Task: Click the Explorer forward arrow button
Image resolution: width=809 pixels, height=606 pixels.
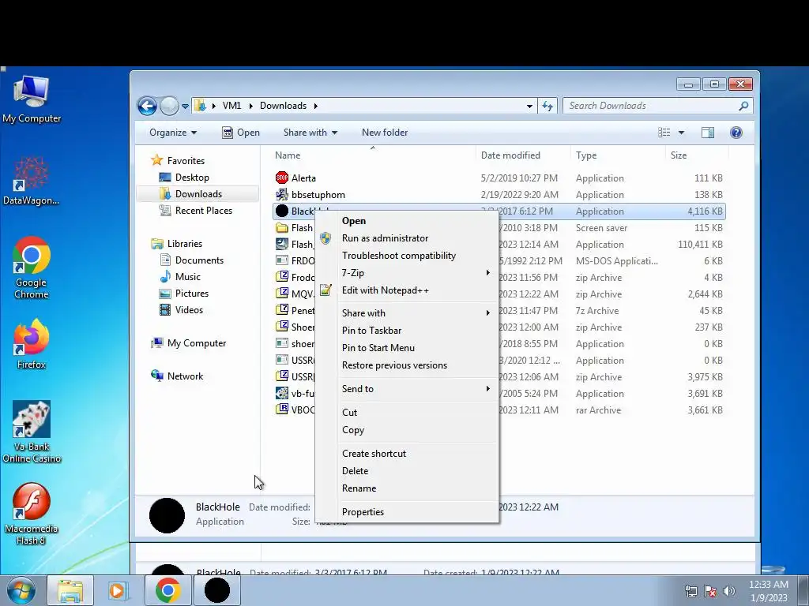Action: pos(169,107)
